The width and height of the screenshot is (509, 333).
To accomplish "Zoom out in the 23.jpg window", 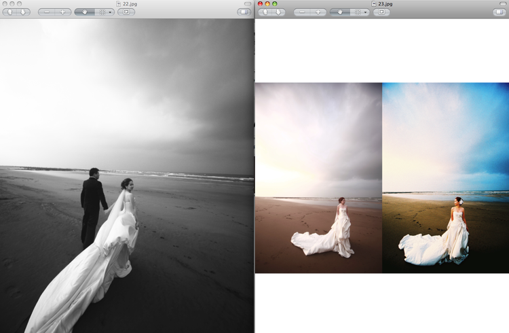I will tap(302, 12).
